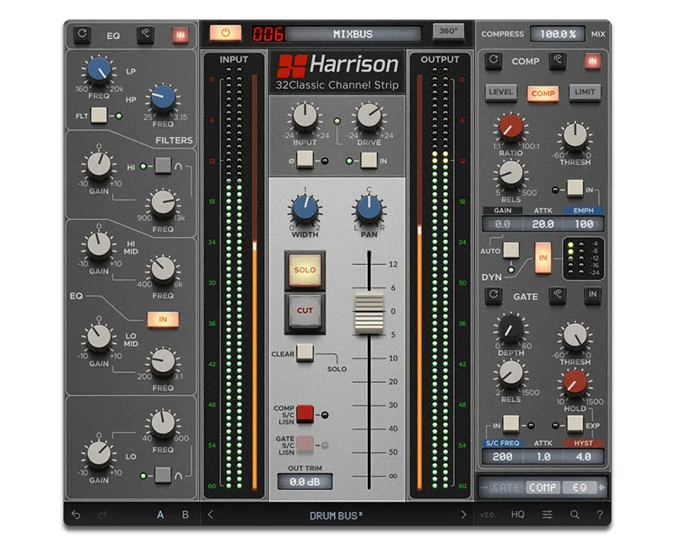
Task: Toggle the EQ section IN button at top
Action: pyautogui.click(x=181, y=35)
